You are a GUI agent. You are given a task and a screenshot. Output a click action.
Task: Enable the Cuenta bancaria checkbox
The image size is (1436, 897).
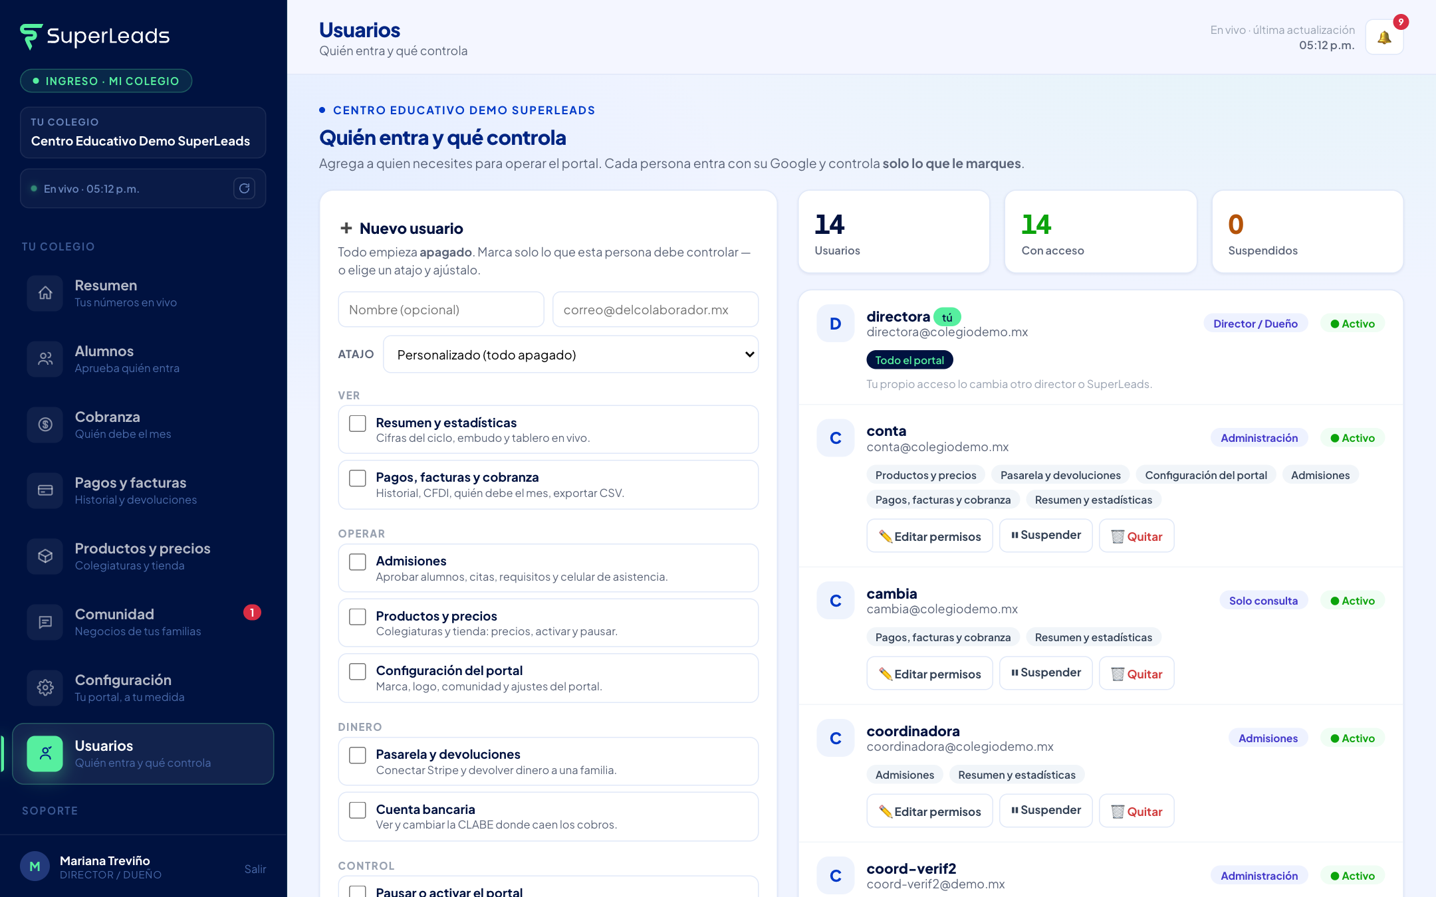[x=358, y=810]
